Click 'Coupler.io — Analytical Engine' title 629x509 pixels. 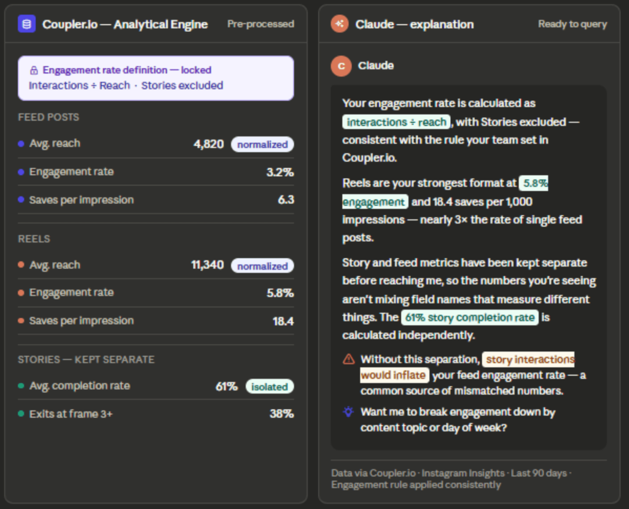pos(125,25)
